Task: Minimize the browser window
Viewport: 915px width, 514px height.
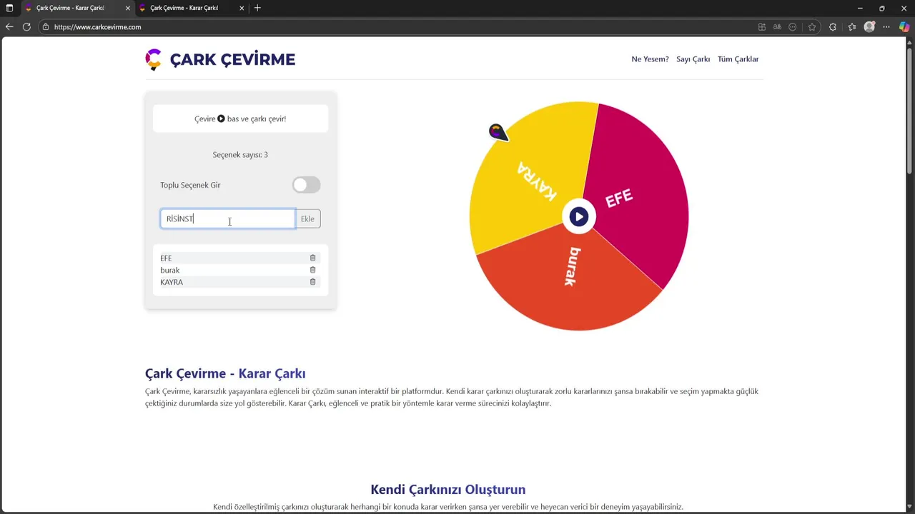Action: click(860, 8)
